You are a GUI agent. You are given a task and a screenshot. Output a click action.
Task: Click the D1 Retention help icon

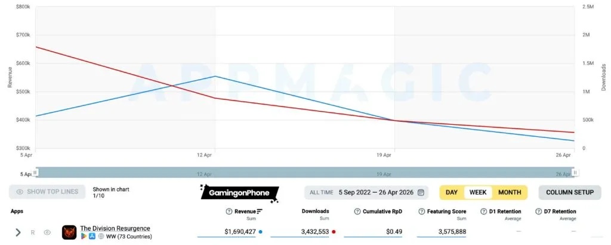[483, 212]
